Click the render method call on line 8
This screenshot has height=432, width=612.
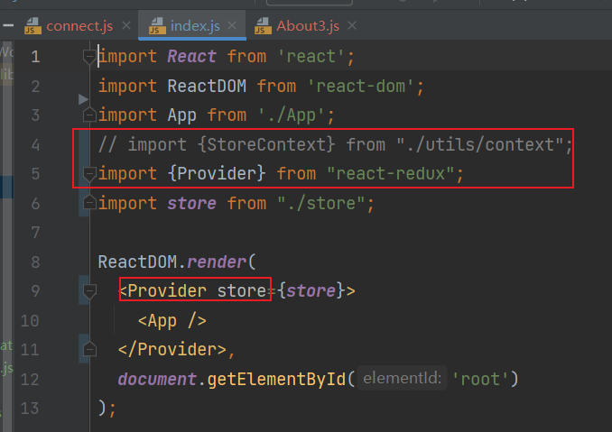(217, 262)
